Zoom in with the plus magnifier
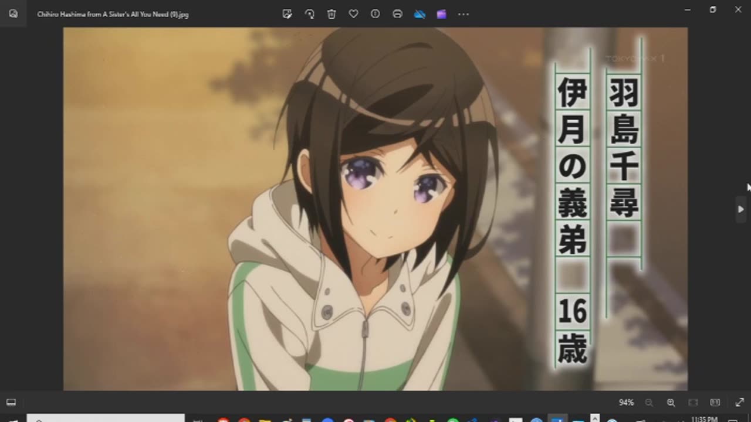The width and height of the screenshot is (751, 422). pyautogui.click(x=671, y=403)
